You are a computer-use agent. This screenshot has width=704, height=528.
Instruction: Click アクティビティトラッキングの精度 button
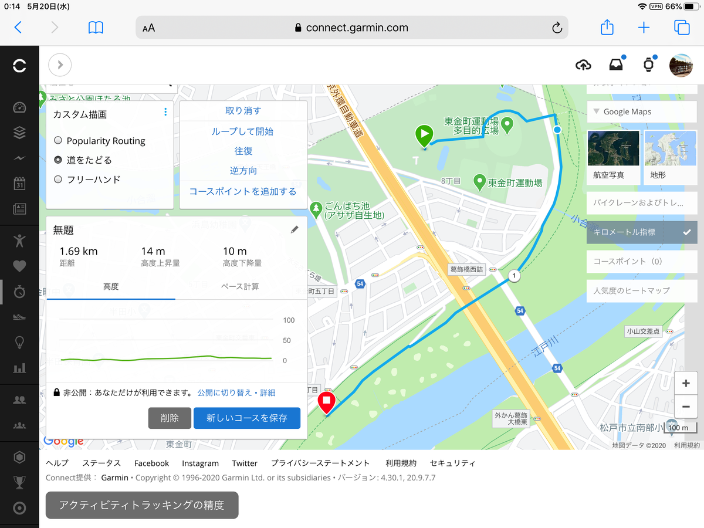click(x=142, y=505)
